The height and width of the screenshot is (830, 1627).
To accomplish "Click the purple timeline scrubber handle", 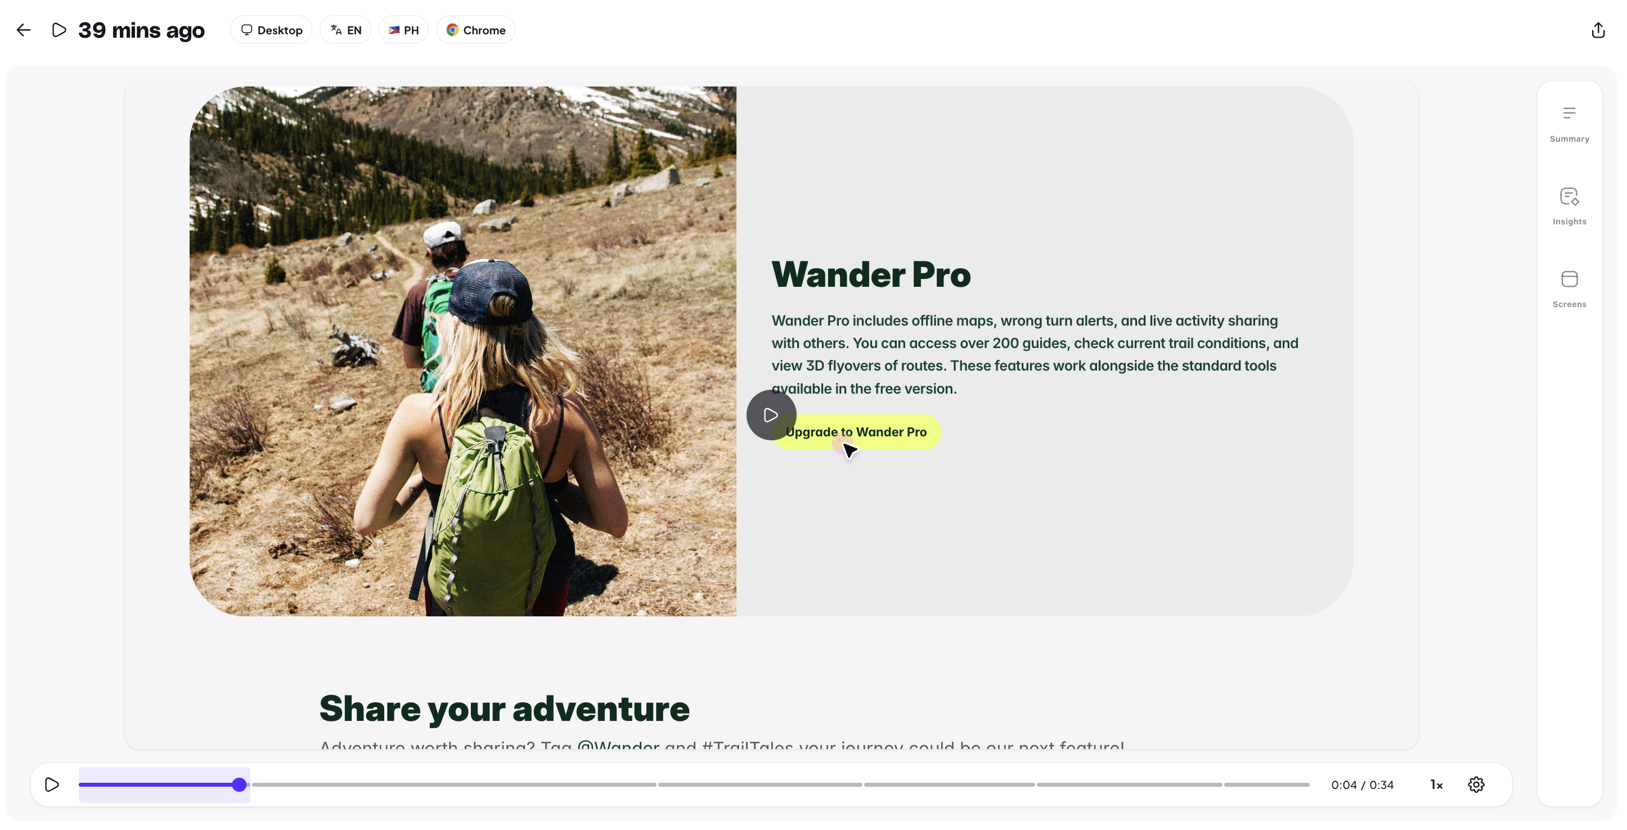I will (x=239, y=784).
